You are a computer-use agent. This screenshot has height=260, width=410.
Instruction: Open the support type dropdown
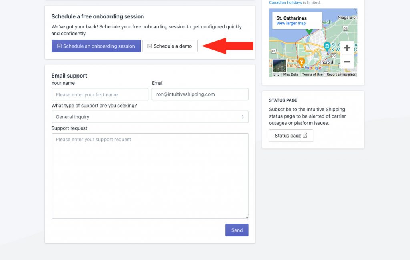[150, 117]
